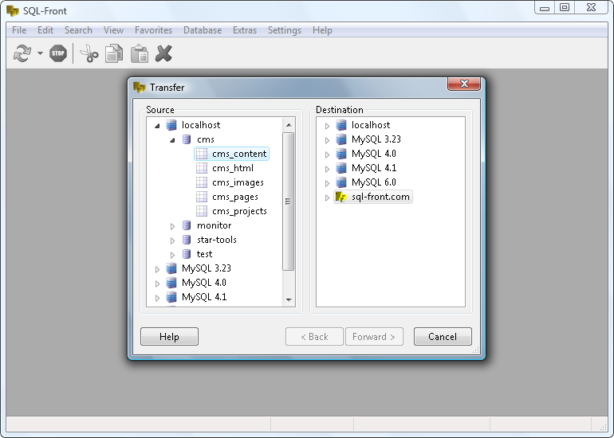
Task: Open the Edit menu
Action: click(x=45, y=30)
